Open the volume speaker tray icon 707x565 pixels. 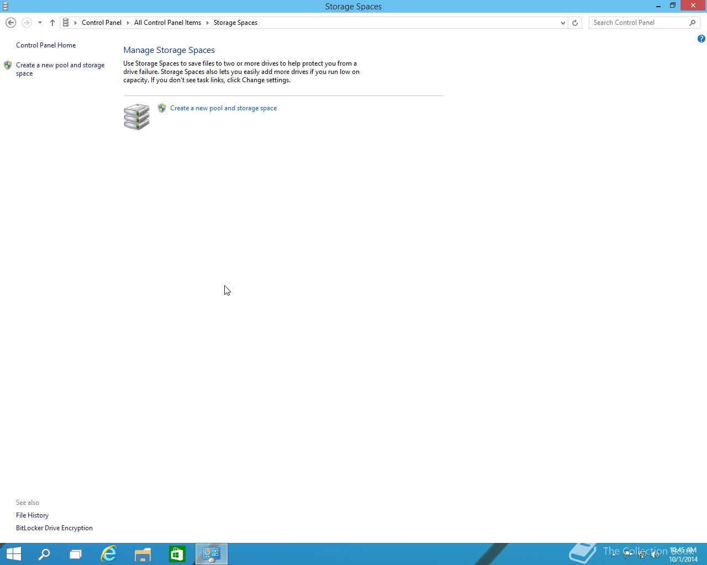655,555
